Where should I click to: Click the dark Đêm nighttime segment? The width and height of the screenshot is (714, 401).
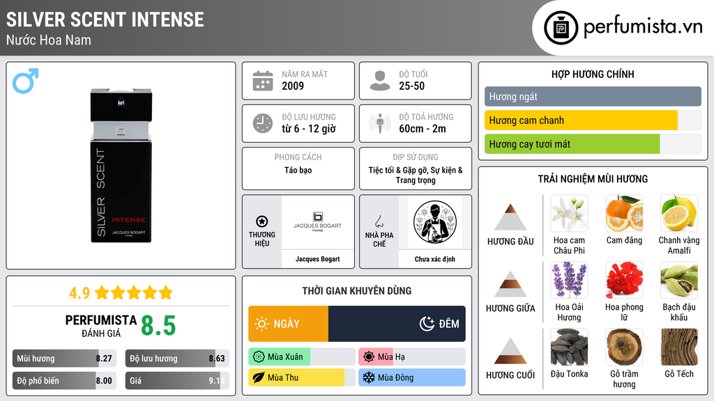coord(397,324)
